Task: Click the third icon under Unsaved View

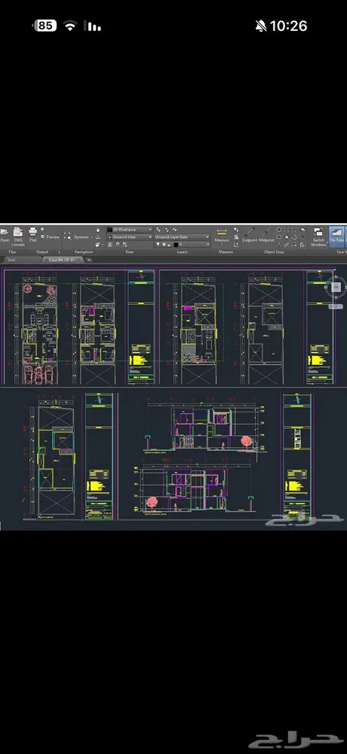Action: tap(124, 244)
